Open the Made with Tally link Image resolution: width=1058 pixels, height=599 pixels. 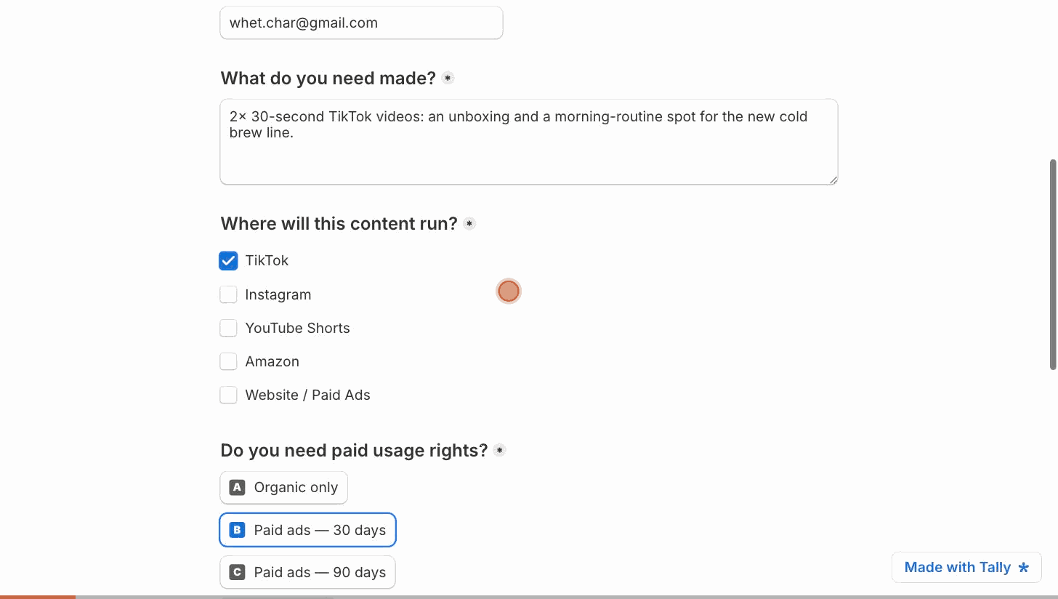966,567
